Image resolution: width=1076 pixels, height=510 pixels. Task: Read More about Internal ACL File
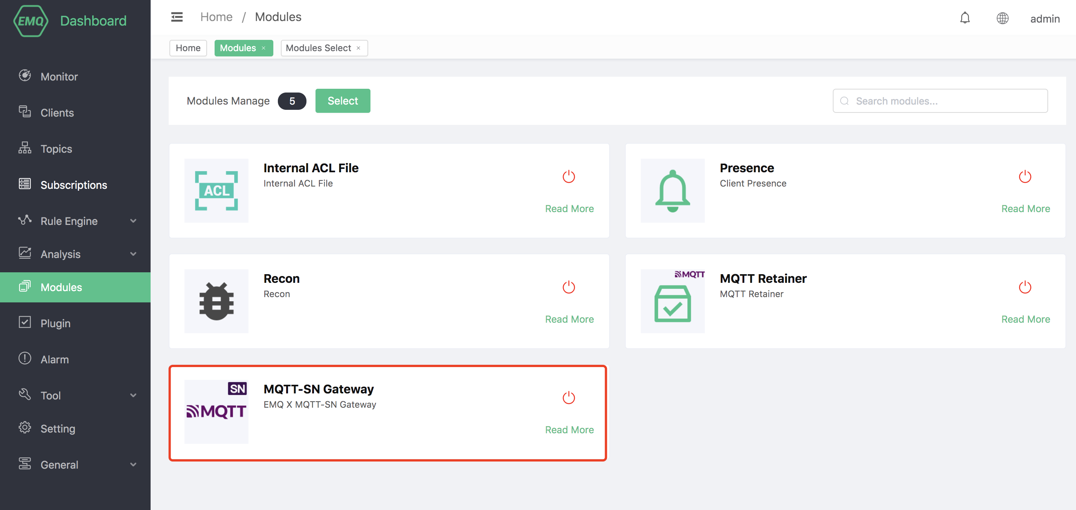coord(569,209)
